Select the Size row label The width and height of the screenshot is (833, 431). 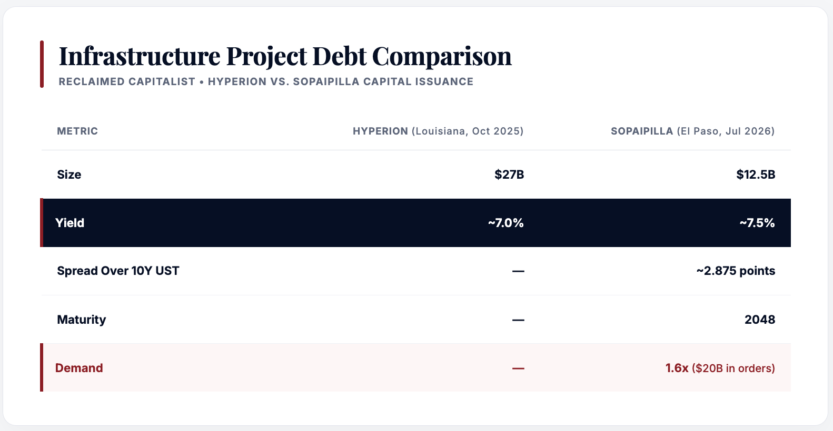(69, 175)
